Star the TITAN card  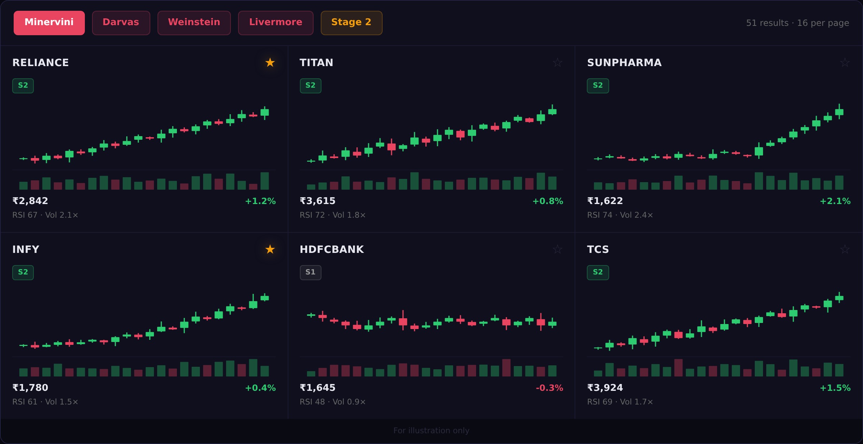[x=557, y=63]
